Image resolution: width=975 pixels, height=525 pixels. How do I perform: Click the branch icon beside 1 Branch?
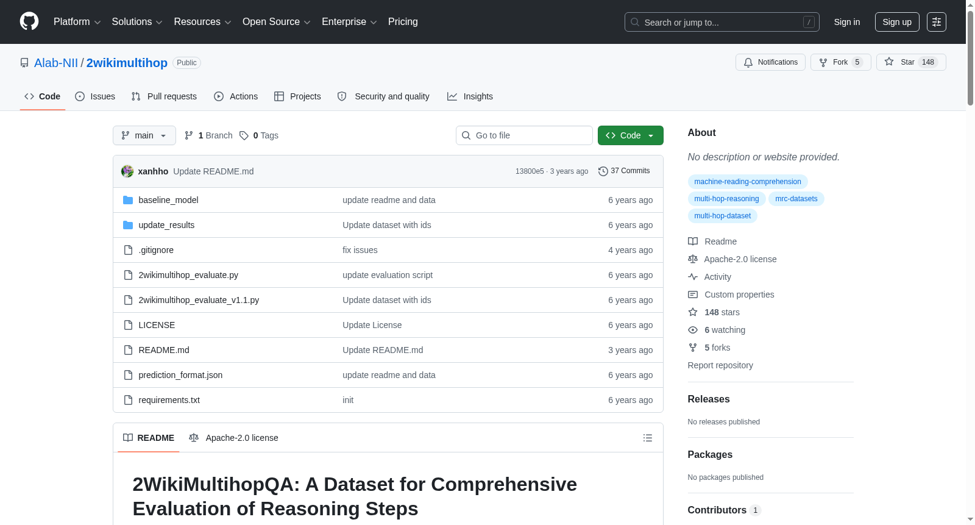pos(189,135)
